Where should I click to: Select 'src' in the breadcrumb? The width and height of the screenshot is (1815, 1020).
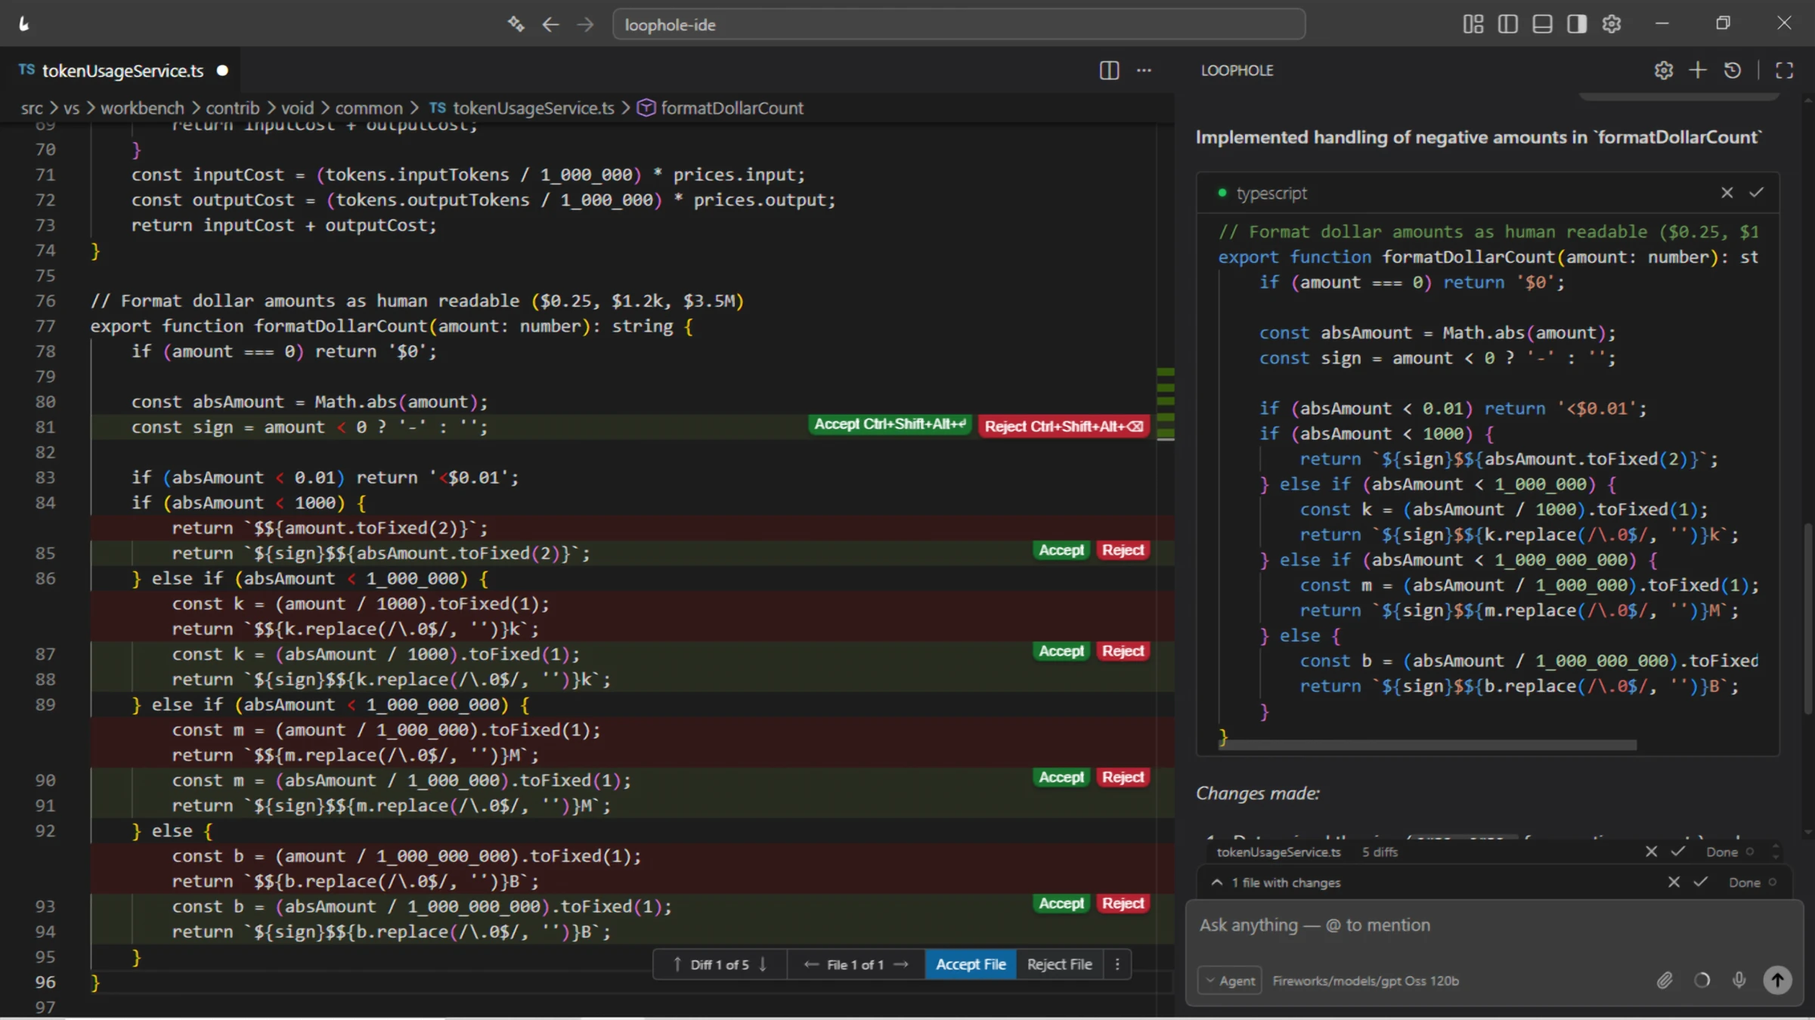(32, 108)
